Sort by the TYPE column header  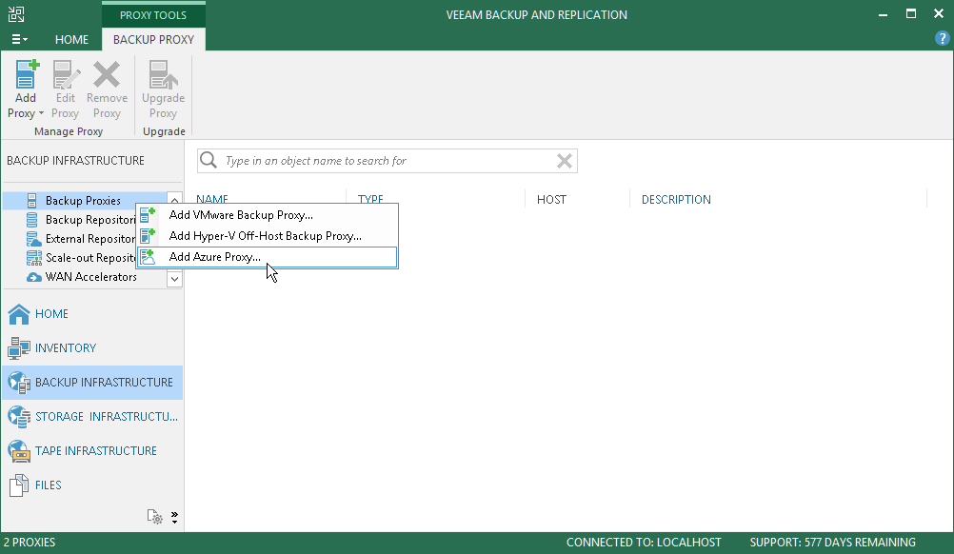(x=370, y=200)
